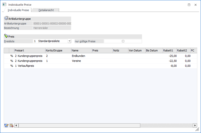This screenshot has width=201, height=133.
Task: Select the Individuelle Preise tab
Action: [18, 10]
